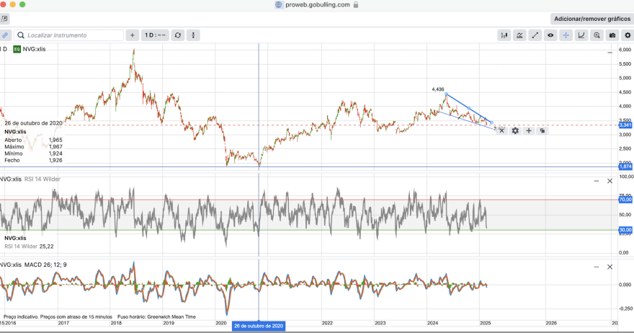Toggle the link chain icon near search
Screen dimensions: 634x333
tap(5, 35)
